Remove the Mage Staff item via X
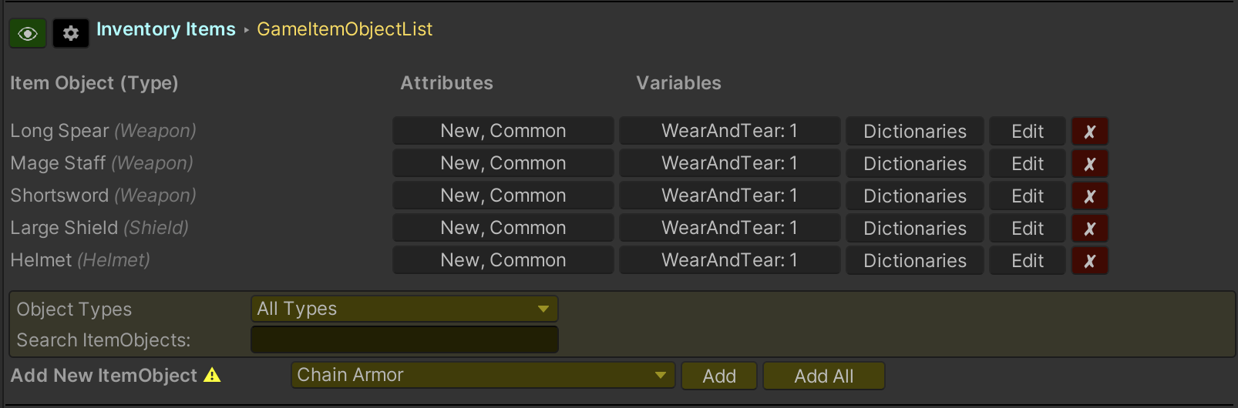 tap(1089, 164)
